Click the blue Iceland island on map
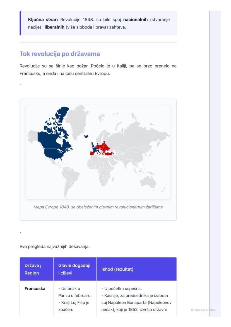This screenshot has width=231, height=327. click(87, 136)
